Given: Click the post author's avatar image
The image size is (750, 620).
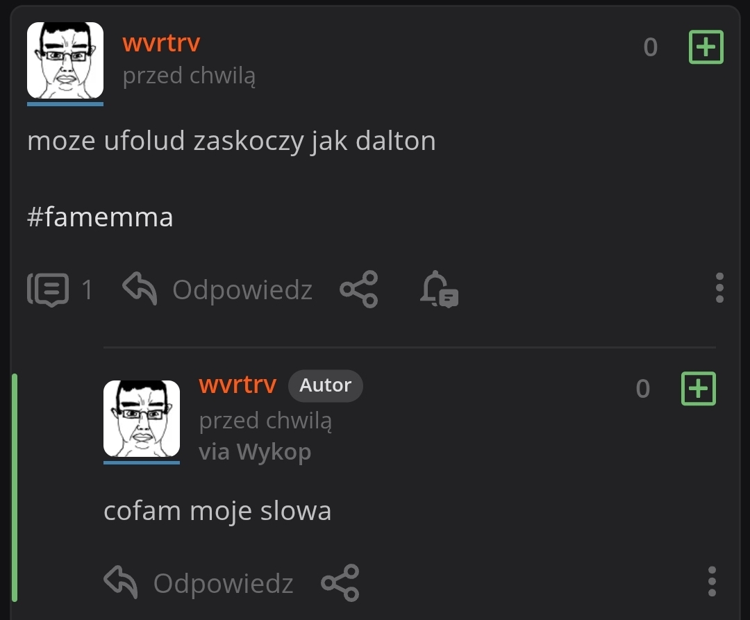Looking at the screenshot, I should (x=65, y=60).
